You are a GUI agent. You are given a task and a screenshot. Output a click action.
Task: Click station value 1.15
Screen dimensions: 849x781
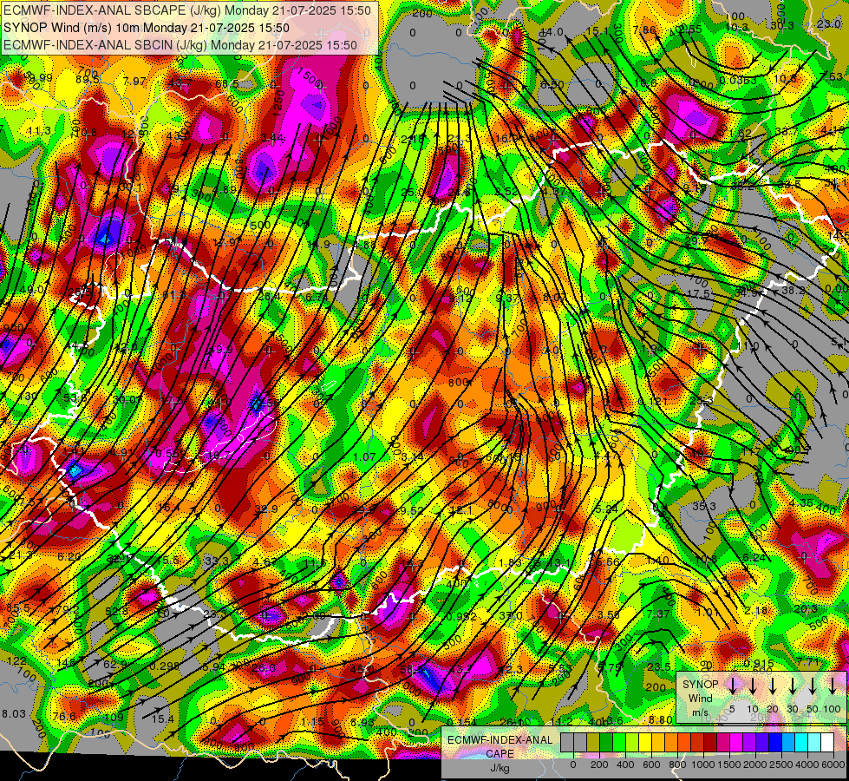point(312,722)
